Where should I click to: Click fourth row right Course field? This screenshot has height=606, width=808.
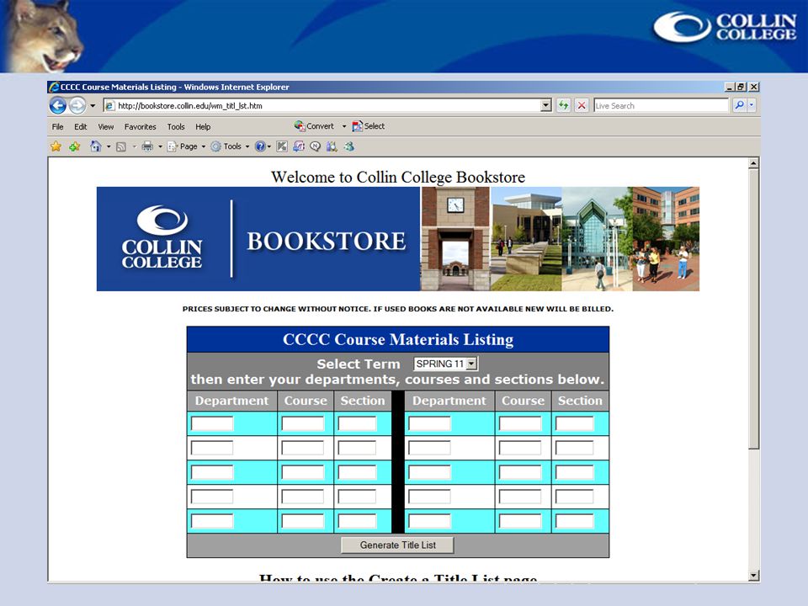[x=520, y=497]
